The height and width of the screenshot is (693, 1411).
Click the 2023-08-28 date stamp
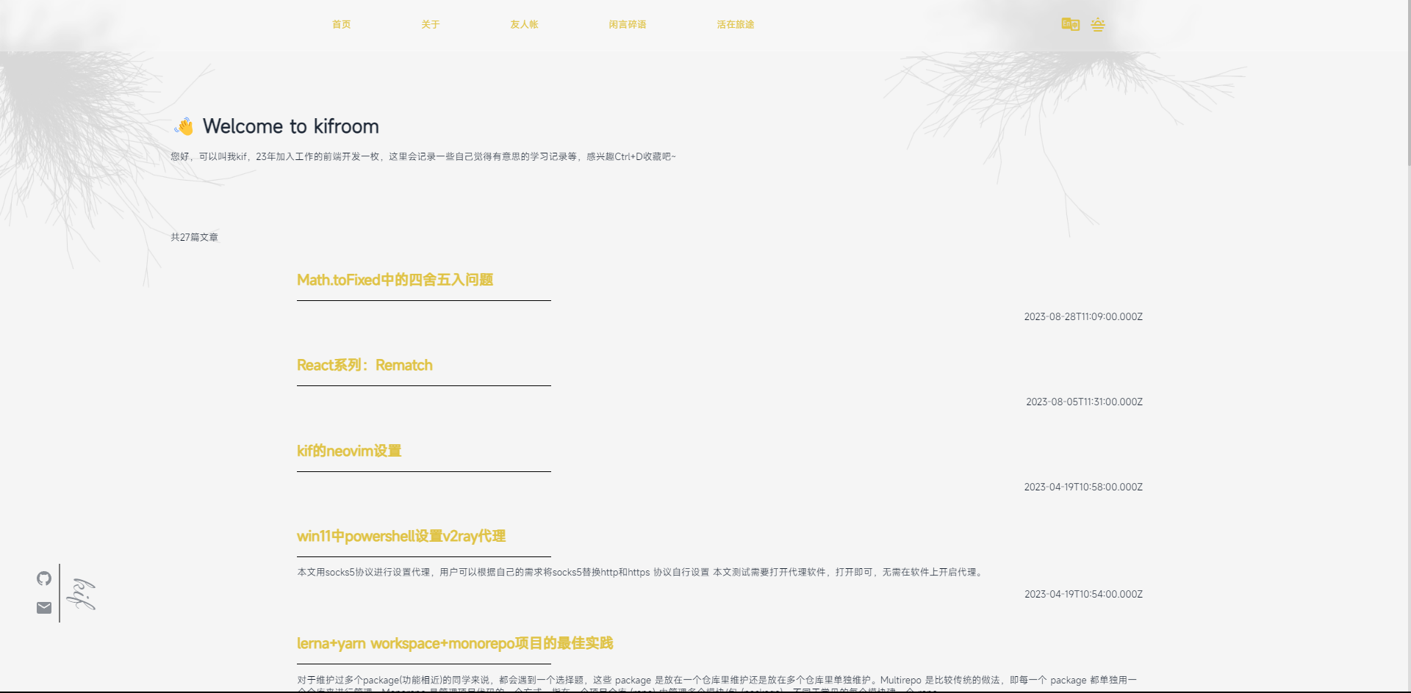[1083, 316]
